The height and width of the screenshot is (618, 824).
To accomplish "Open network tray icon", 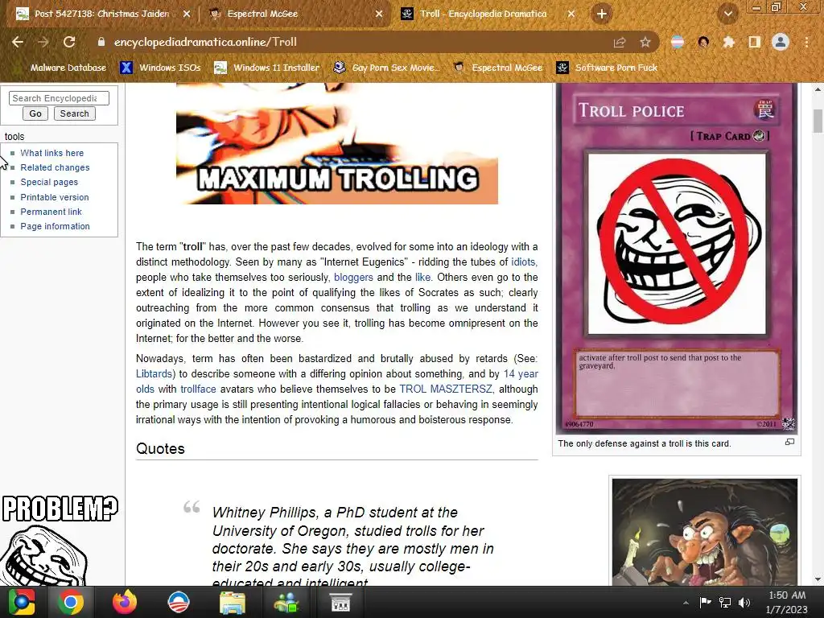I will click(725, 603).
